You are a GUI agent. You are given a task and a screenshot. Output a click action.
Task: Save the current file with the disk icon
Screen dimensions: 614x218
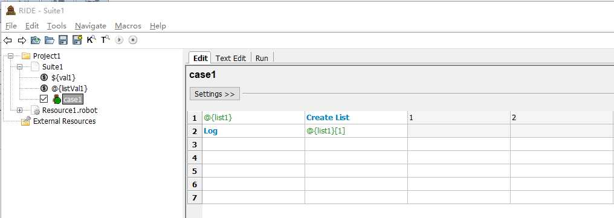tap(63, 40)
